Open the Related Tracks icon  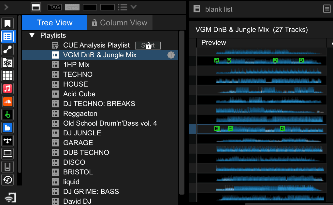[x=7, y=49]
